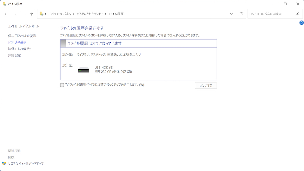Open 個人用ファイルの復元
Screen dimensions: 304x171
click(x=22, y=36)
